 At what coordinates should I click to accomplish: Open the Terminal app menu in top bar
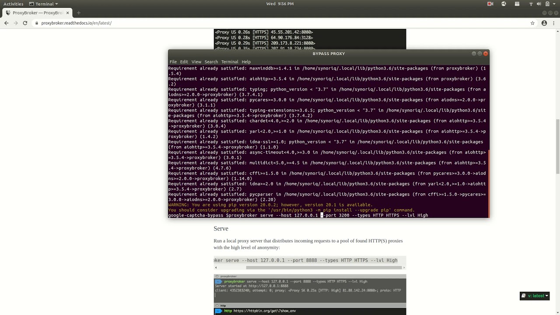[x=44, y=4]
